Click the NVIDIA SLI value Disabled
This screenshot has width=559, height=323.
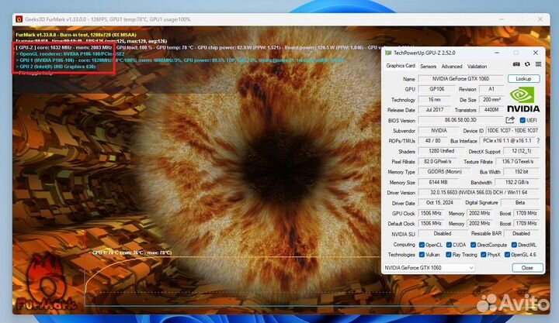(443, 234)
